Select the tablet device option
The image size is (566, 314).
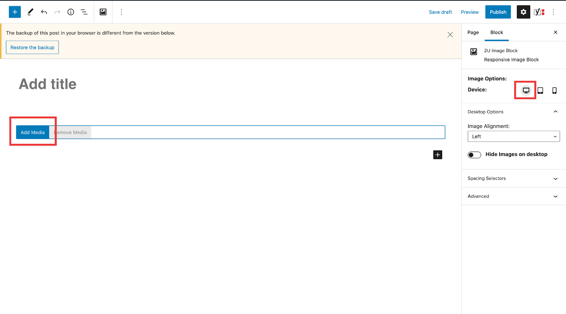click(540, 91)
